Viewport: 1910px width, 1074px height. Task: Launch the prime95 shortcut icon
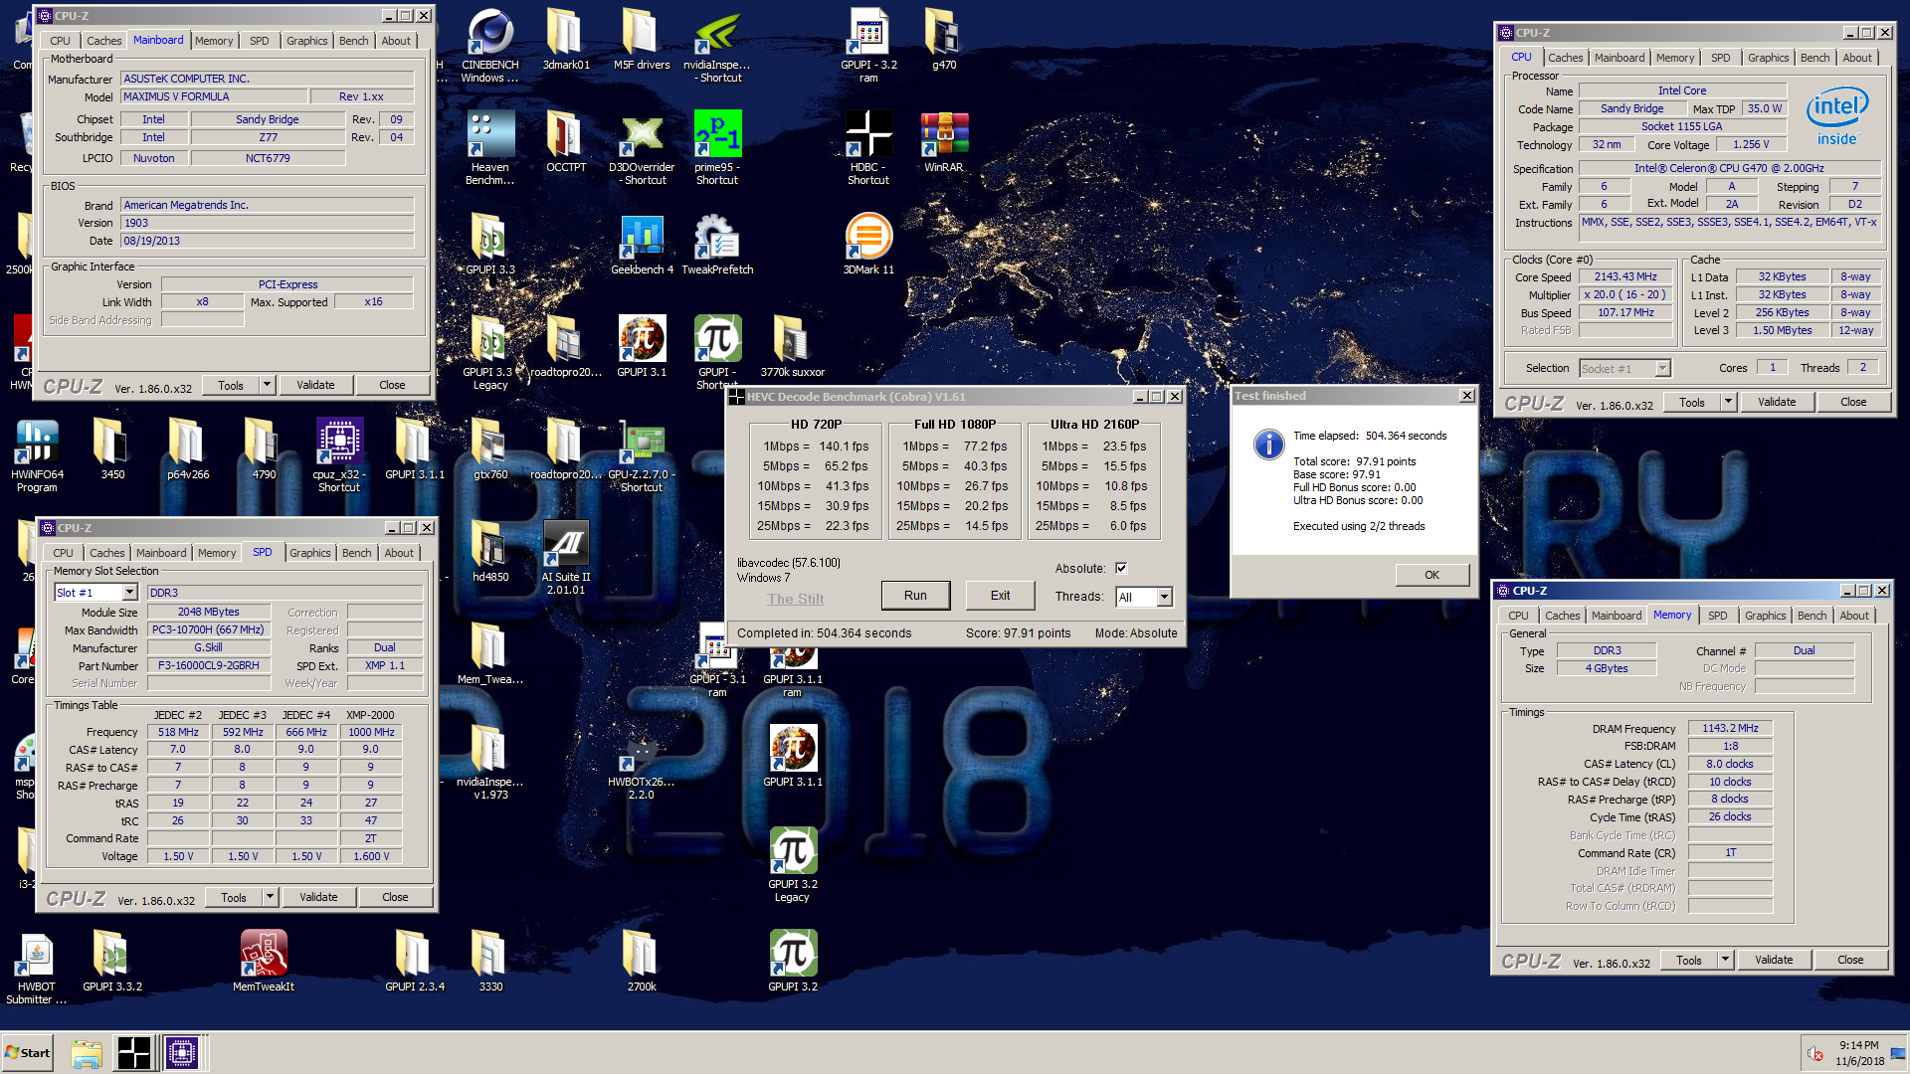[717, 147]
